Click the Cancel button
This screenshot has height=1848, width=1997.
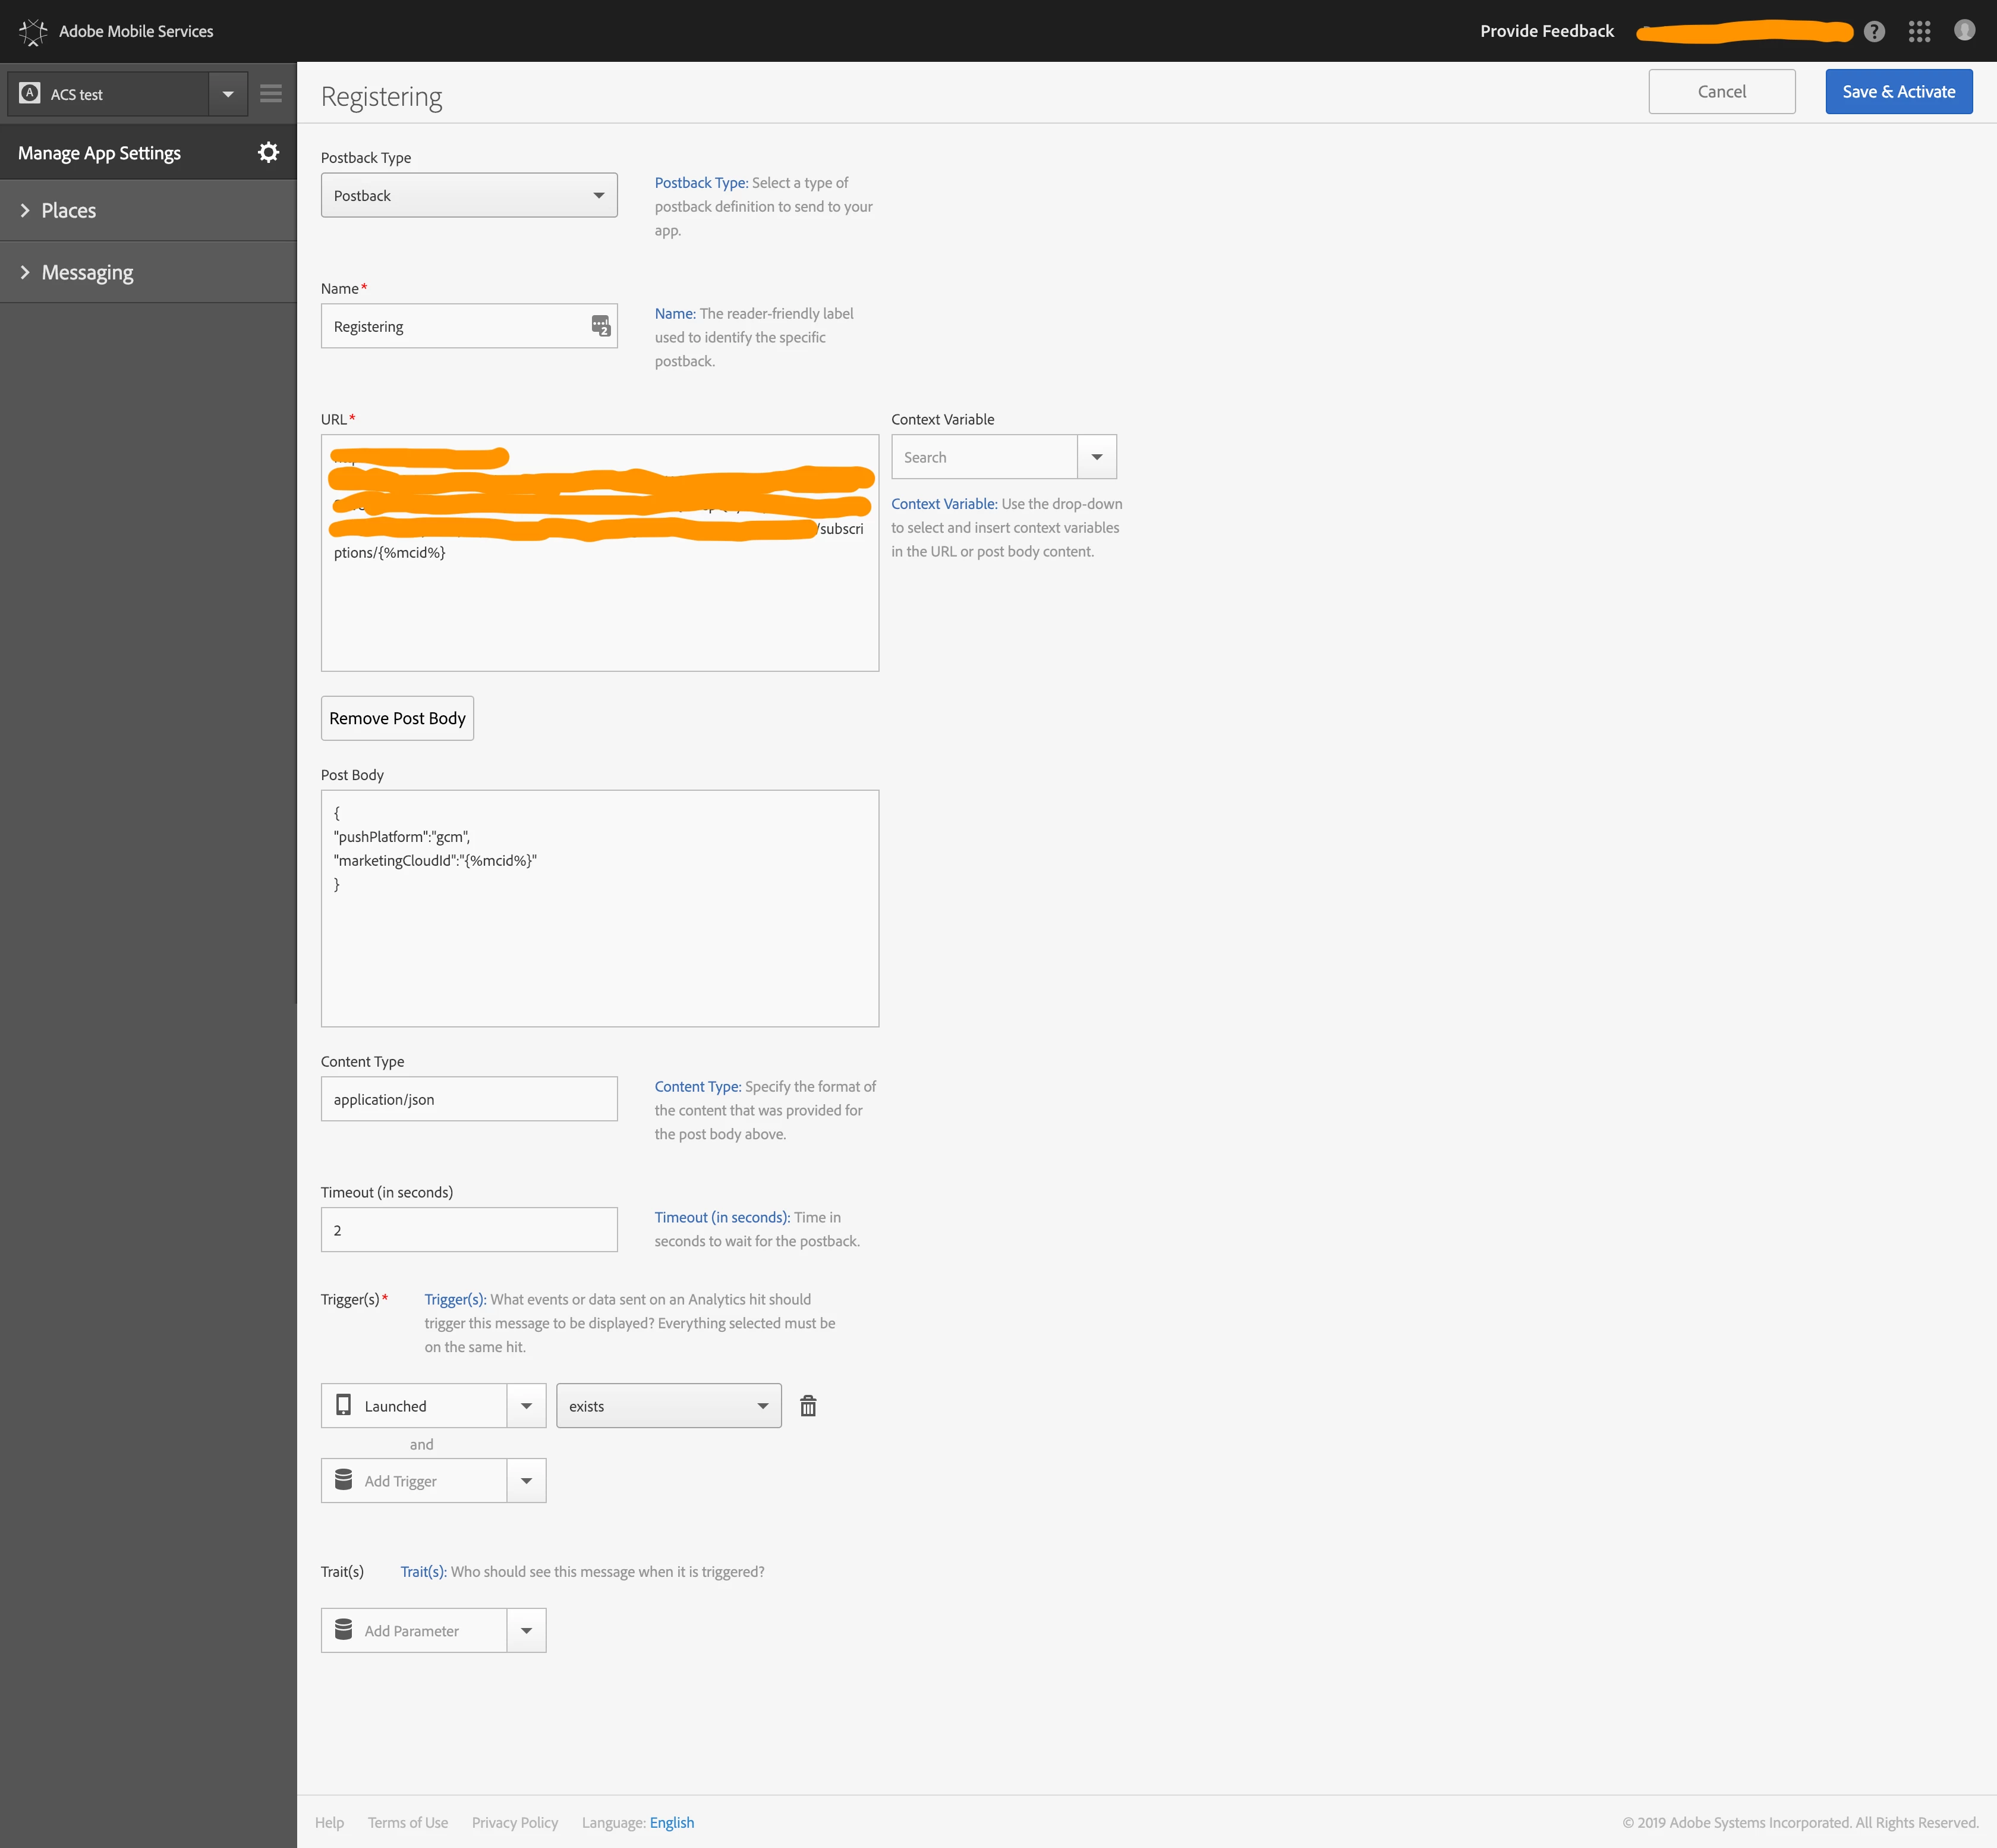1721,91
